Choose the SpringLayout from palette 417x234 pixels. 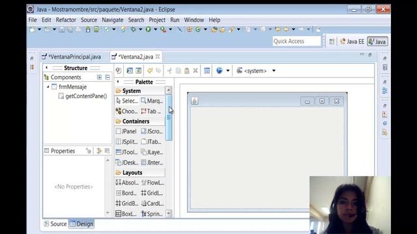coord(152,214)
